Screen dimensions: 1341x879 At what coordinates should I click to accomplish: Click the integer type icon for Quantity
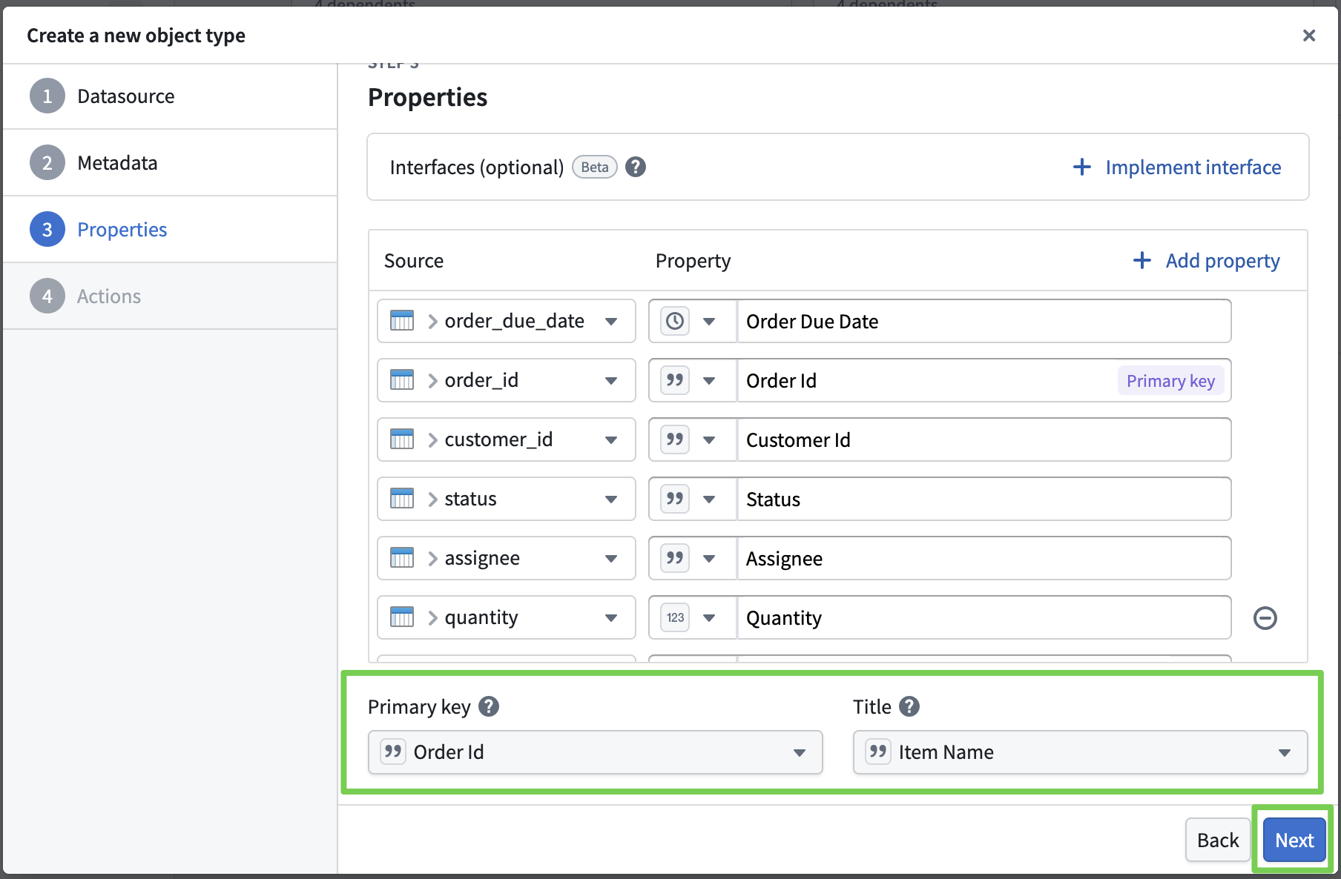pos(674,617)
